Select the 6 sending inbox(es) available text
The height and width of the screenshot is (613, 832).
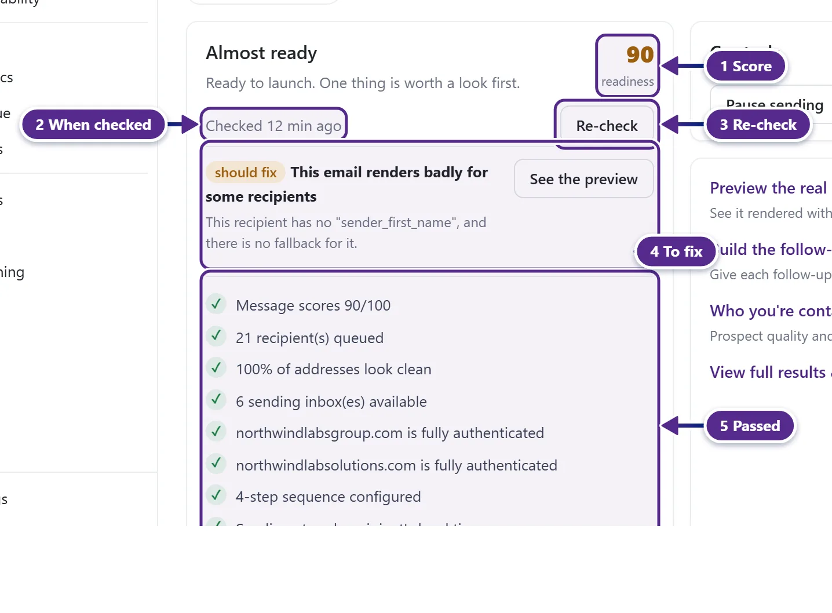point(331,402)
